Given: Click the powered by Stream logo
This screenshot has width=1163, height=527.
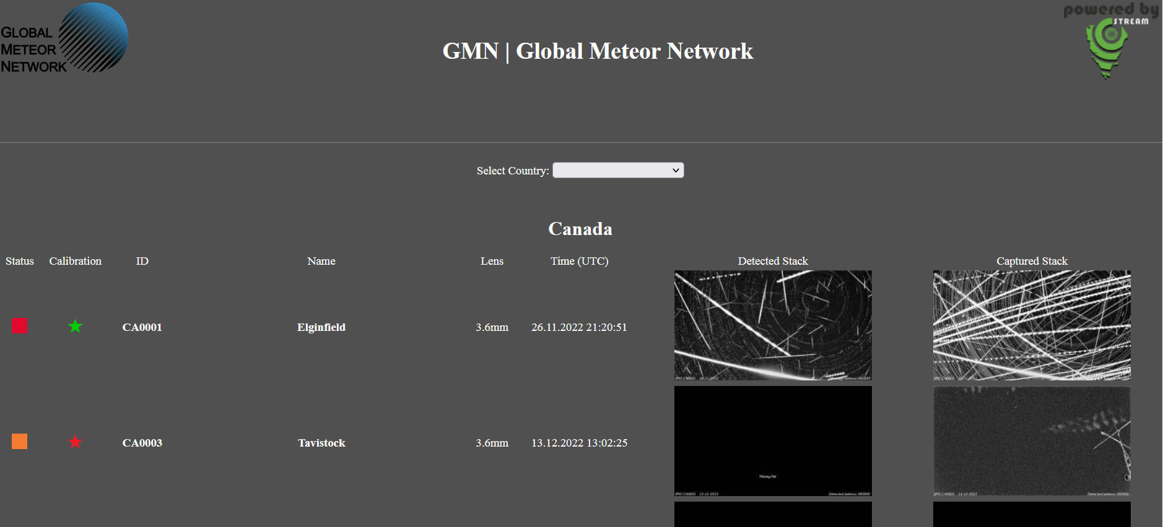Looking at the screenshot, I should tap(1111, 41).
